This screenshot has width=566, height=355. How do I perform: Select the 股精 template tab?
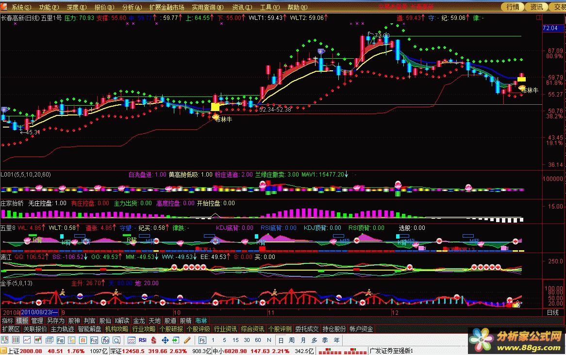(185, 321)
